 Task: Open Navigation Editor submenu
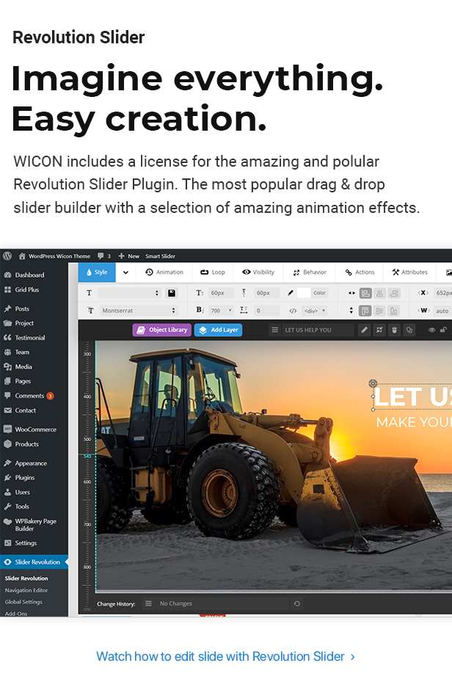coord(26,590)
